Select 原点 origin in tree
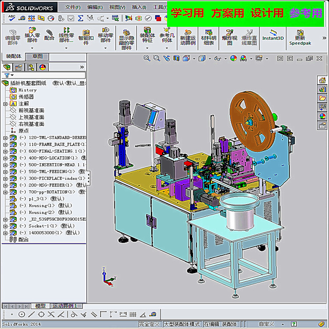Screen dimensions: 329x329 (x=19, y=131)
